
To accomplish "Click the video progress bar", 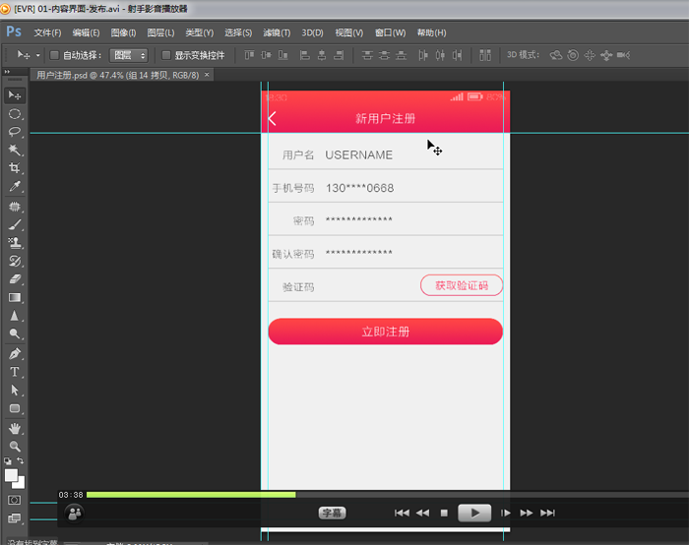I will coord(388,495).
